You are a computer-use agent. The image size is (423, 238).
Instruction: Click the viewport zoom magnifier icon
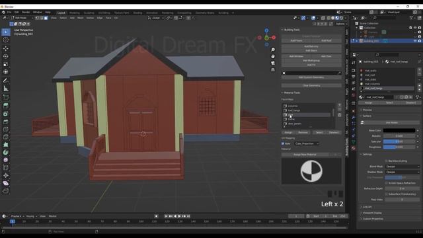pyautogui.click(x=273, y=50)
